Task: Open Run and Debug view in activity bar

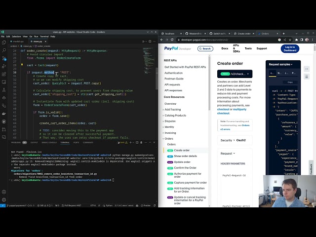Action: [x=4, y=66]
